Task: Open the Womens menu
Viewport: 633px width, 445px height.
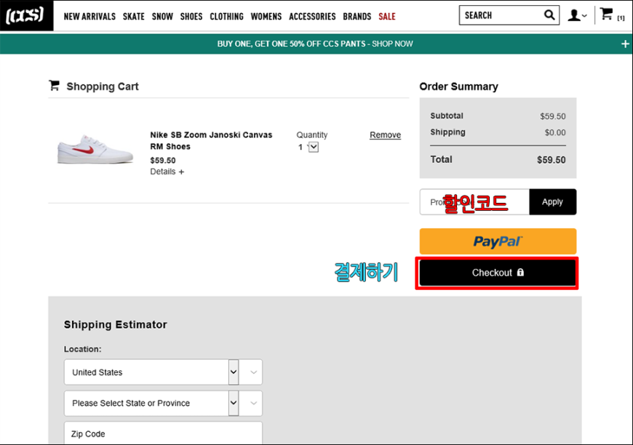Action: point(266,17)
